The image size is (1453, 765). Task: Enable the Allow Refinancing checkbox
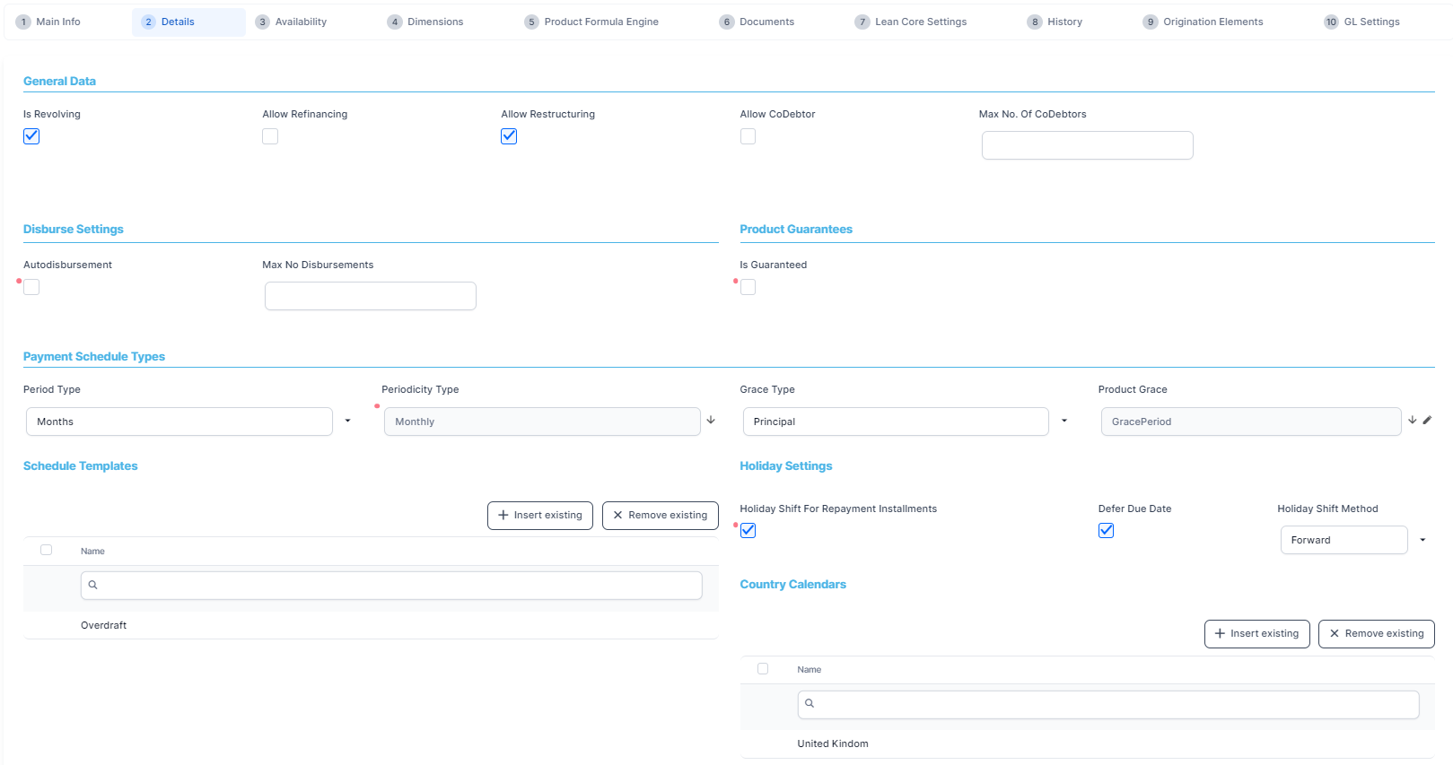pyautogui.click(x=270, y=136)
